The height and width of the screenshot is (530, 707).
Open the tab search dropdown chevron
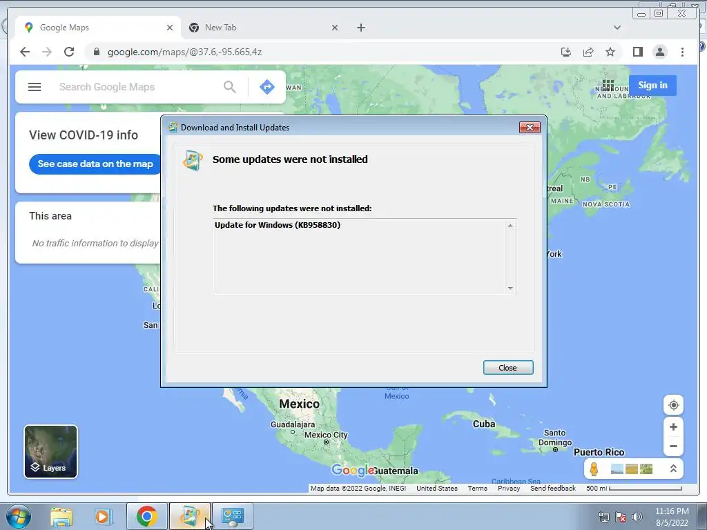tap(617, 28)
